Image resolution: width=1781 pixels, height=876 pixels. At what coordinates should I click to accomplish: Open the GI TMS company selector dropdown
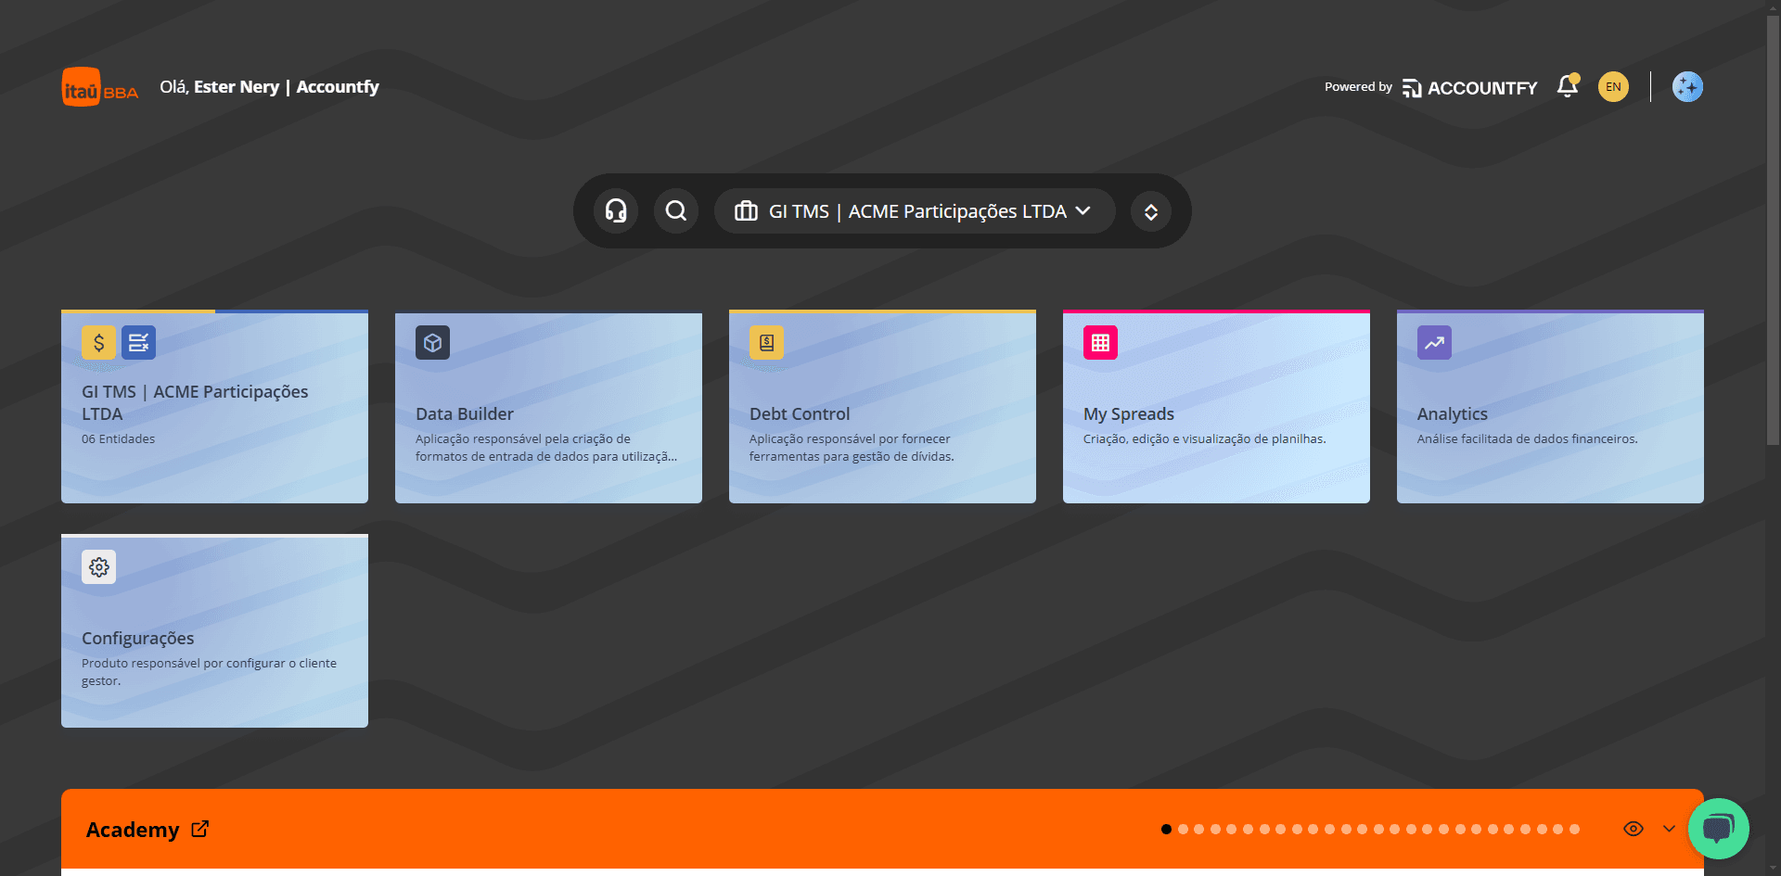914,211
